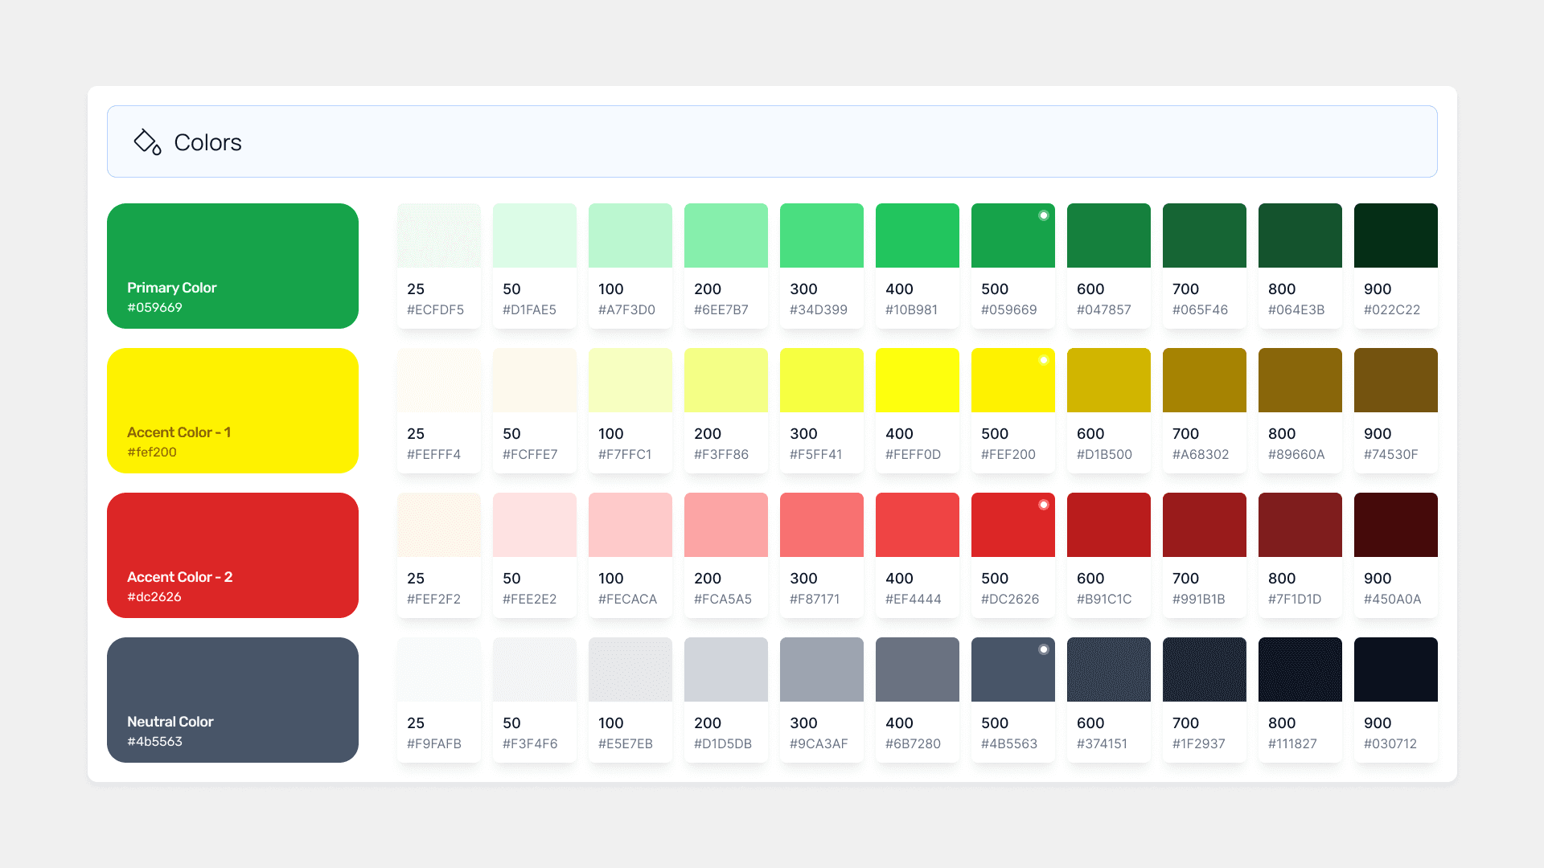The height and width of the screenshot is (868, 1544).
Task: Open the Accent Color - 1 card
Action: tap(232, 410)
